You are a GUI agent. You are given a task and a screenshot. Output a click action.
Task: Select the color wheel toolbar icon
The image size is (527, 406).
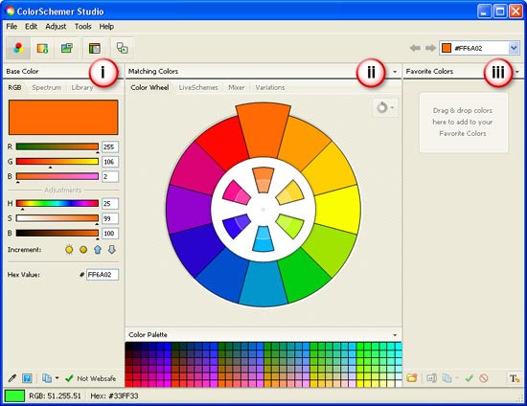[x=18, y=49]
